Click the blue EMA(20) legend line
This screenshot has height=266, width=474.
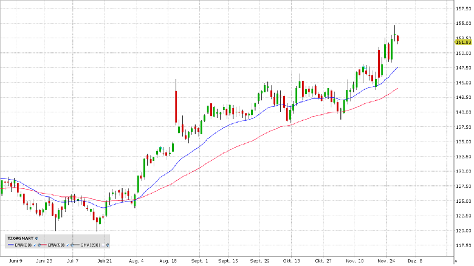[x=11, y=245]
